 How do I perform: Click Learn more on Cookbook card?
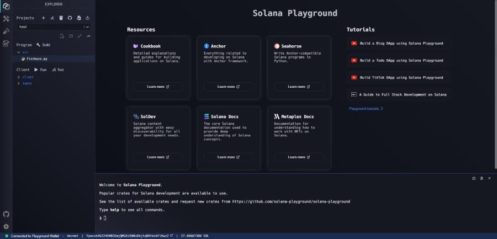pyautogui.click(x=158, y=87)
